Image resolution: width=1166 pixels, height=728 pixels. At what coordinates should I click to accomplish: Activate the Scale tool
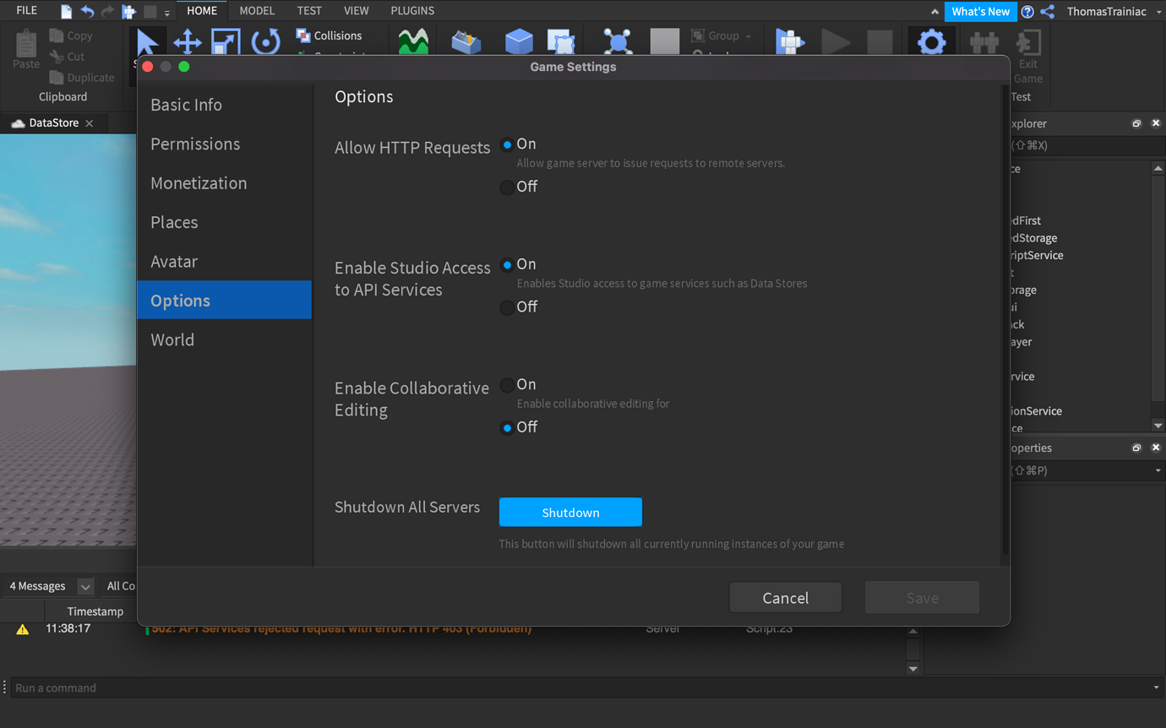225,41
